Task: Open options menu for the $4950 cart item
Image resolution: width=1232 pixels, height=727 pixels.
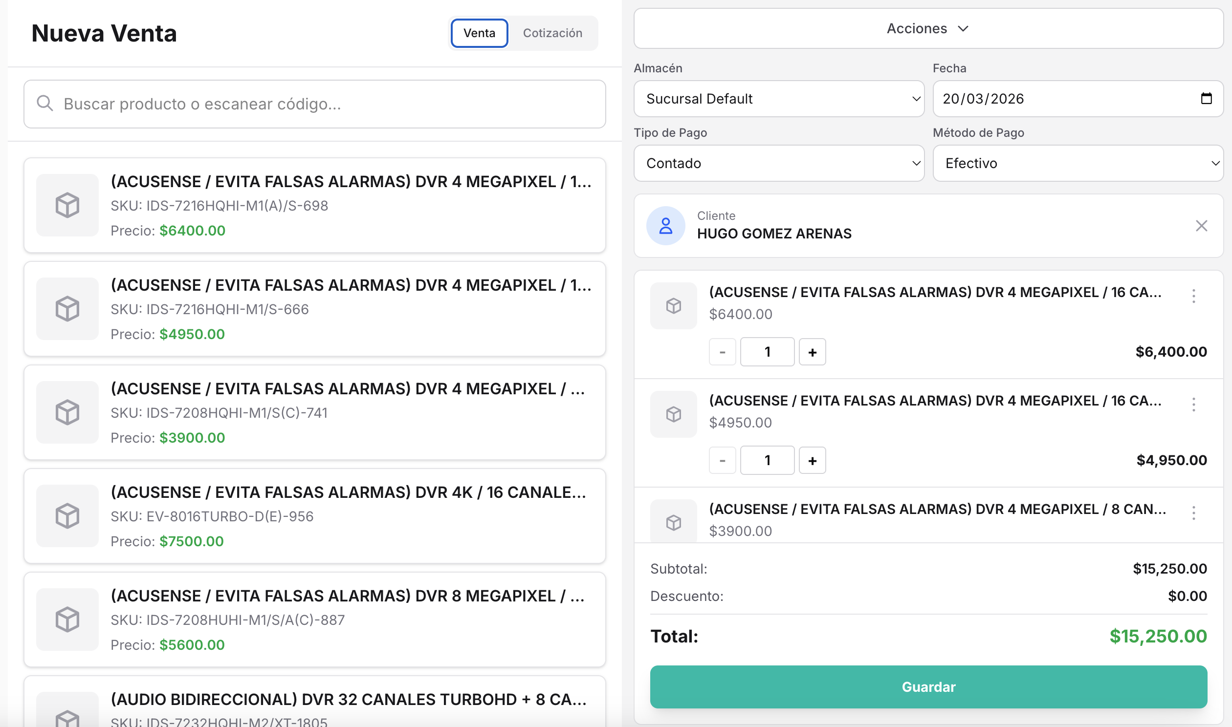Action: coord(1194,404)
